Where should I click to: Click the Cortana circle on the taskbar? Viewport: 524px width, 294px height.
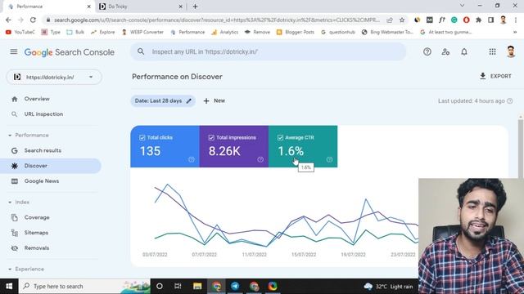[x=160, y=286]
